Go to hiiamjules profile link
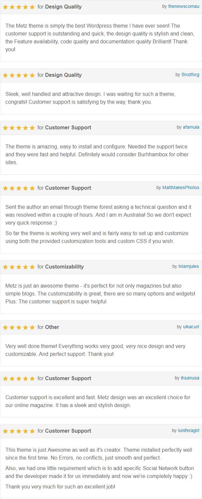 click(189, 267)
